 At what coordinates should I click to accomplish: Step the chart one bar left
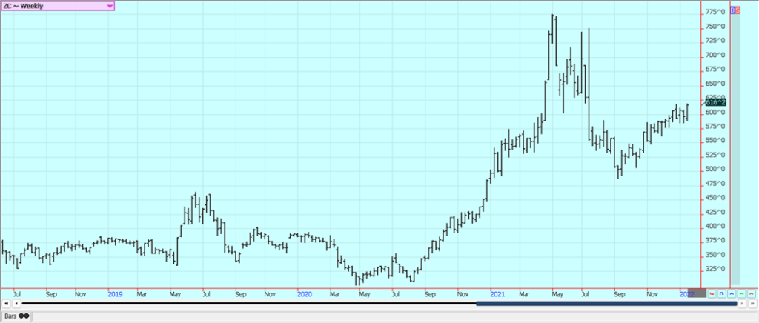coord(16,304)
